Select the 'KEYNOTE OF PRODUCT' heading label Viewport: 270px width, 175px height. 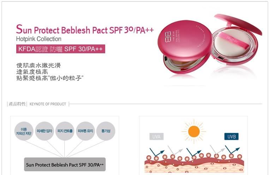(x=48, y=104)
